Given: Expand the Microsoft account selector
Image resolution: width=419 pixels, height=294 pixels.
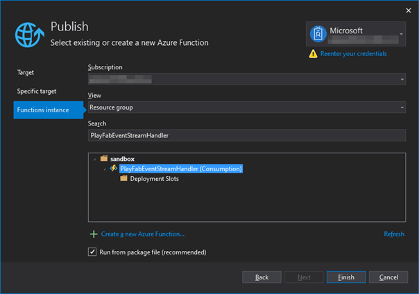Looking at the screenshot, I should point(402,33).
